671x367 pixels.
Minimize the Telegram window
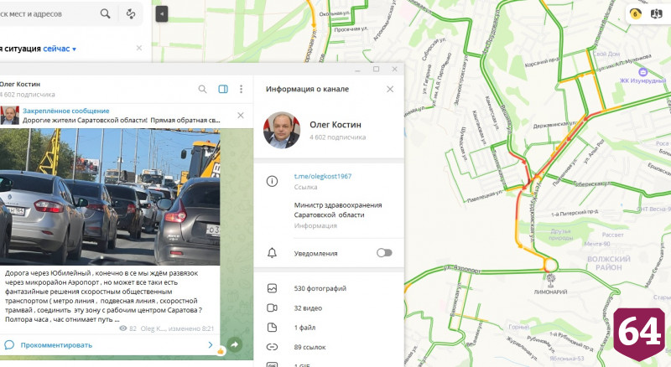pyautogui.click(x=358, y=69)
